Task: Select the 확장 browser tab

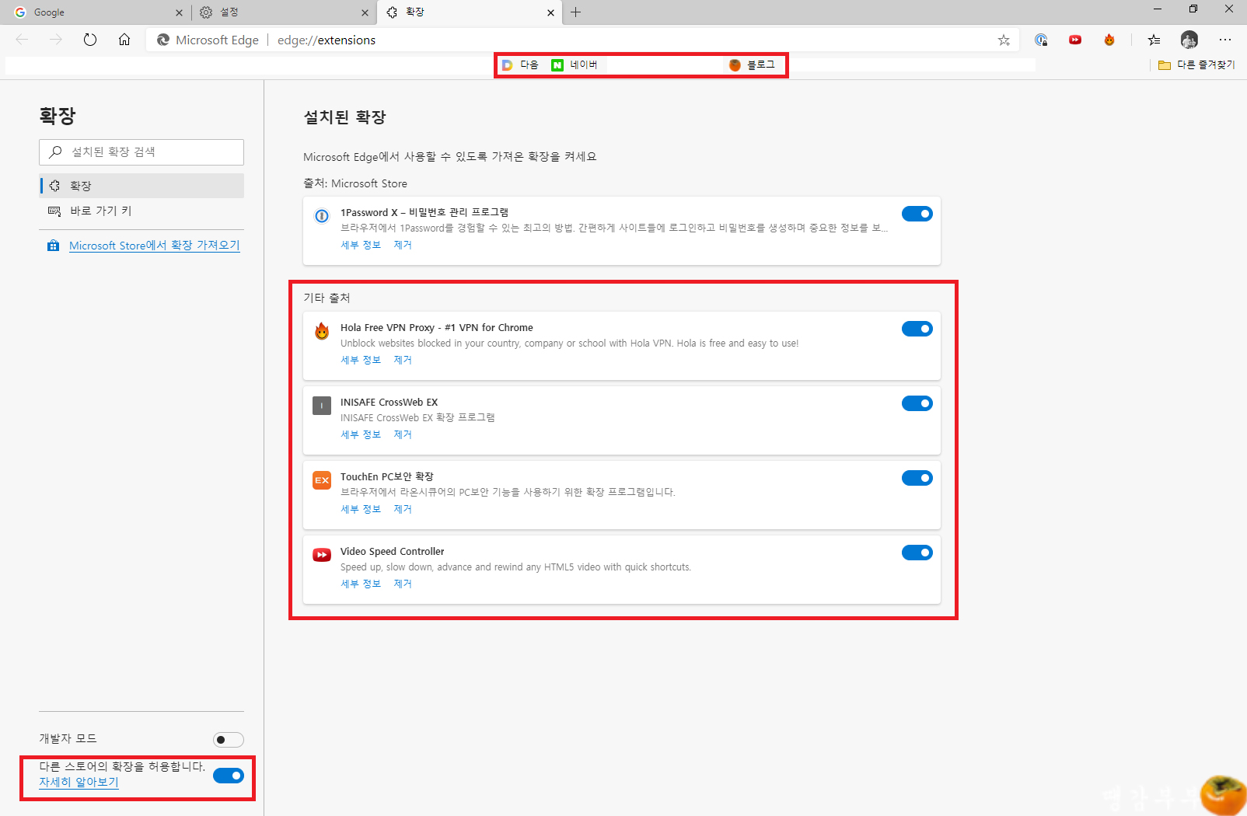Action: click(x=470, y=12)
